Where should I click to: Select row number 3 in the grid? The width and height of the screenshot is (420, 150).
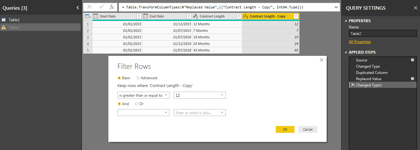(88, 37)
